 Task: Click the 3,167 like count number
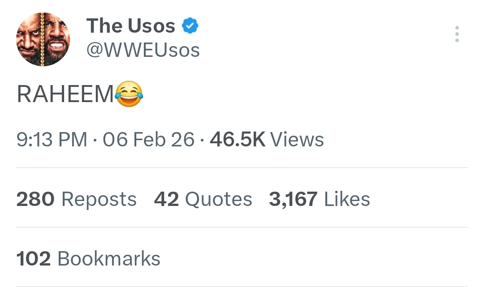[x=293, y=199]
